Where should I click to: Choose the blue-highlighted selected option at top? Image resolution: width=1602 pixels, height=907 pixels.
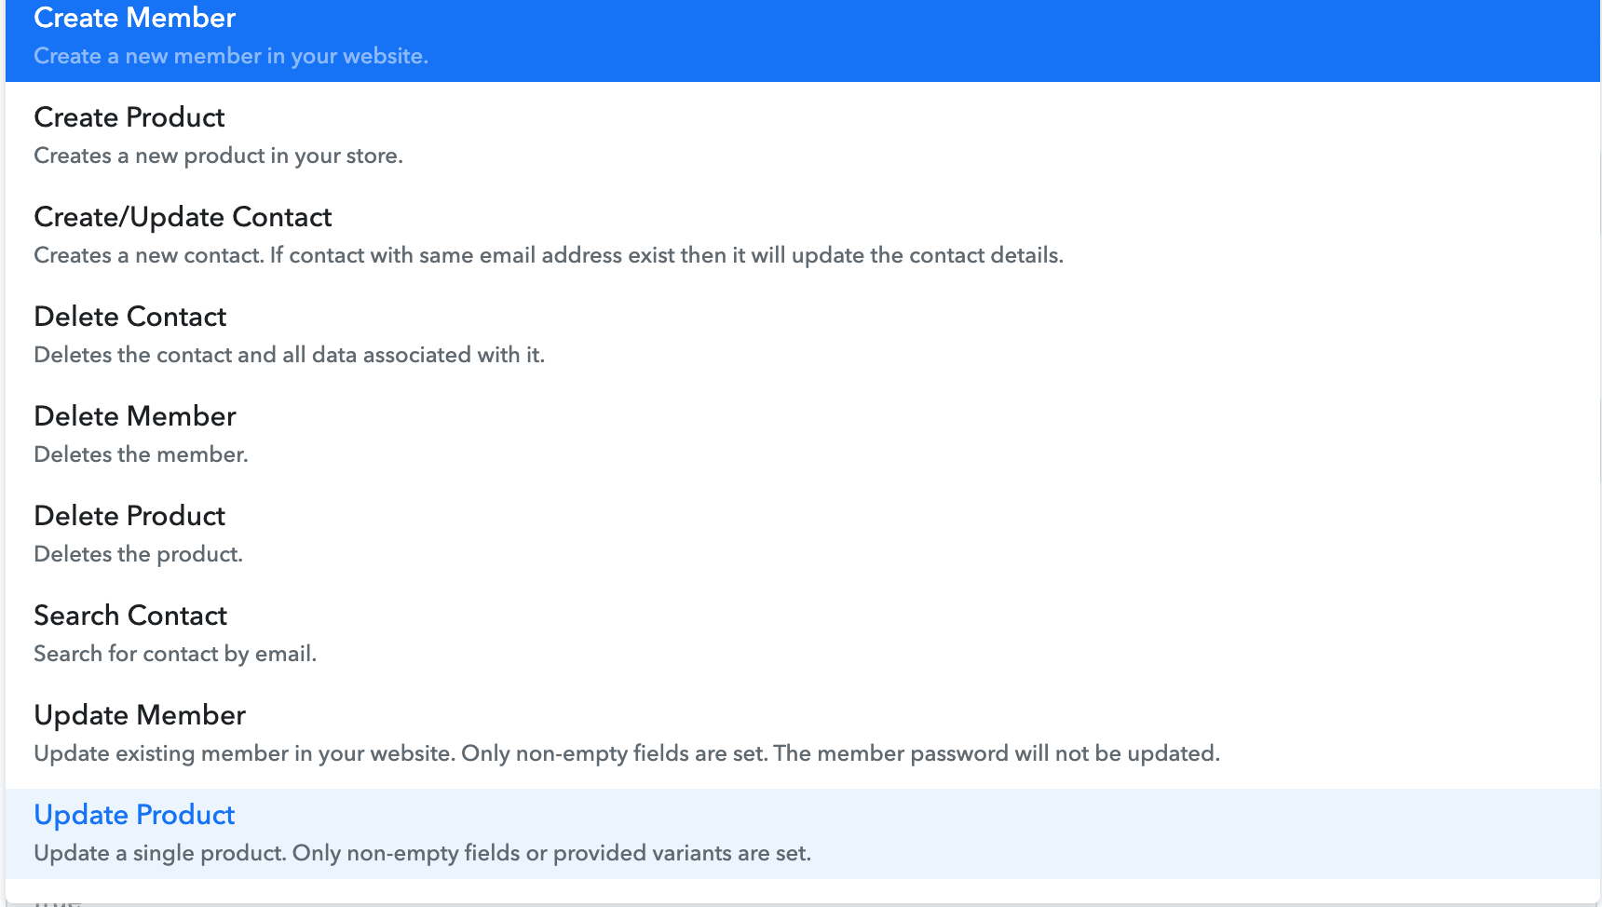click(803, 41)
